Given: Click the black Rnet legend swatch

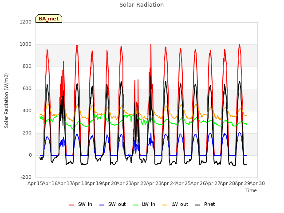Looking at the screenshot, I should [198, 205].
